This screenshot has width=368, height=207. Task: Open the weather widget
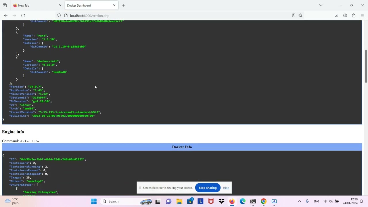pos(12,201)
